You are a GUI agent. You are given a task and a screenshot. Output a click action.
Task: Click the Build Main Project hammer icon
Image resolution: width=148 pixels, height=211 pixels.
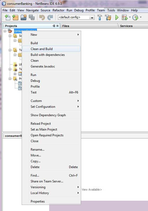[x=100, y=17]
